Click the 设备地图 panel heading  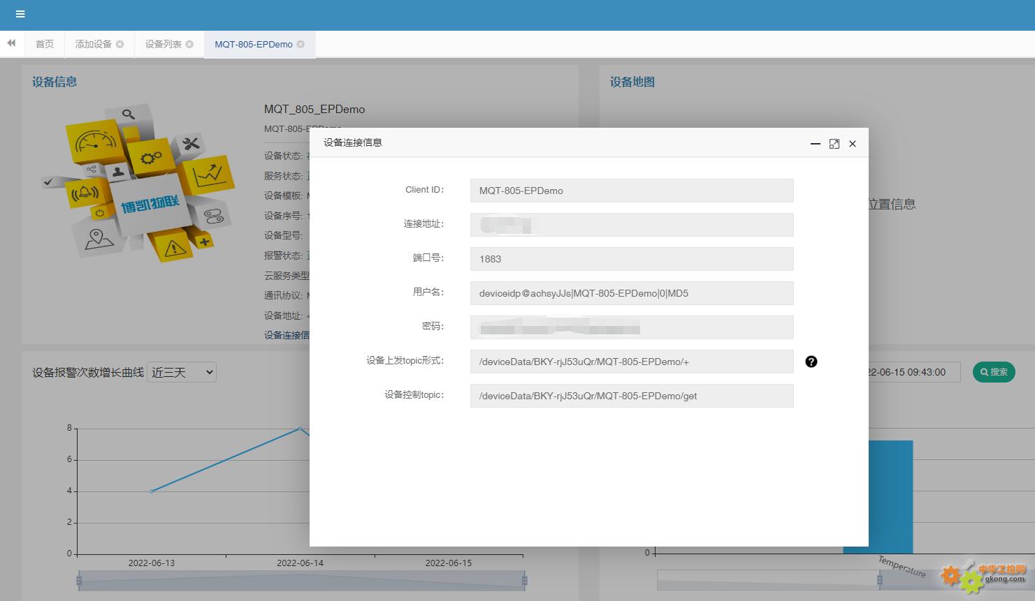click(x=632, y=82)
